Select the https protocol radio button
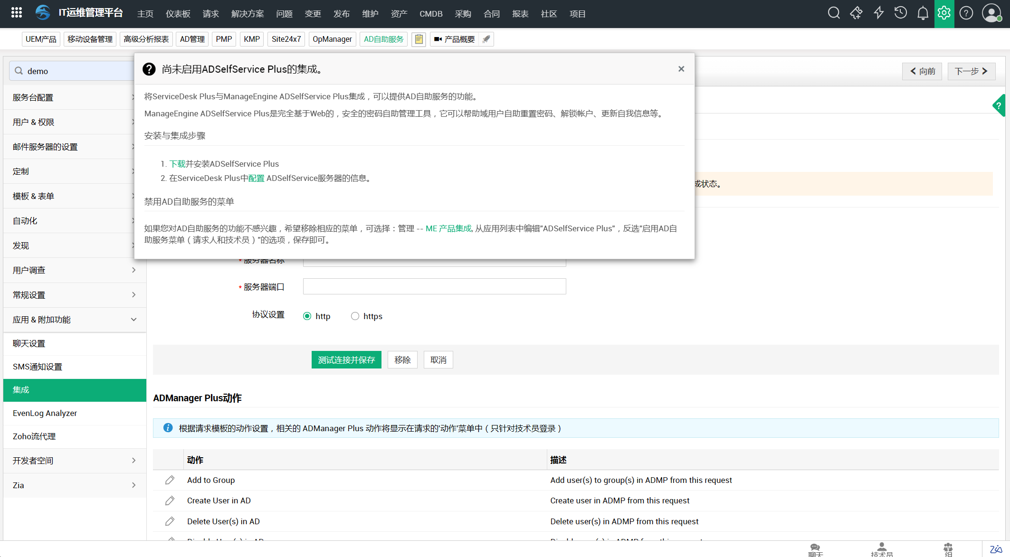Screen dimensions: 1010x557 (x=355, y=316)
